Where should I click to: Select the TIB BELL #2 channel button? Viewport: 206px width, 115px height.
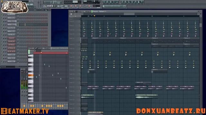(x=12, y=35)
